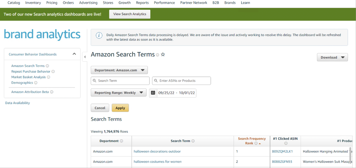
Task: Collapse Consumer Behavior Dashboards section
Action: pos(74,54)
